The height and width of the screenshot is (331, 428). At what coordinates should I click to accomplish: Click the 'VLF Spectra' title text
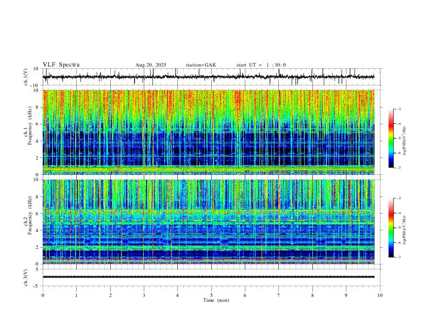(61, 65)
